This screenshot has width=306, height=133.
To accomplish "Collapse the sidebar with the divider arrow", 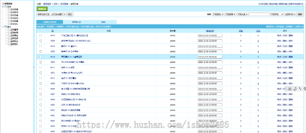I will (34, 67).
